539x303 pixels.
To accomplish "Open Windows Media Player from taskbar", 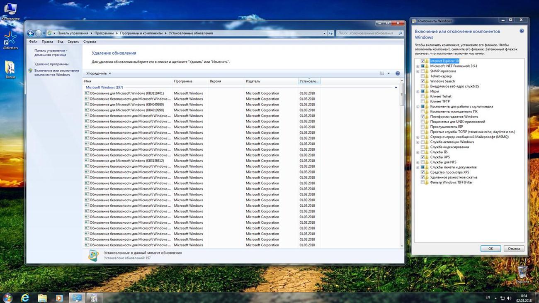I will click(x=59, y=298).
